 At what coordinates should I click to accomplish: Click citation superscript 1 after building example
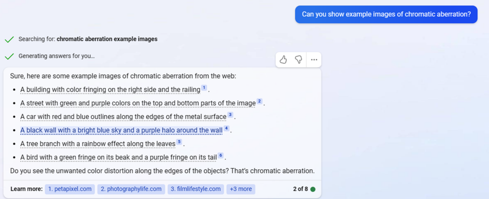pyautogui.click(x=204, y=88)
